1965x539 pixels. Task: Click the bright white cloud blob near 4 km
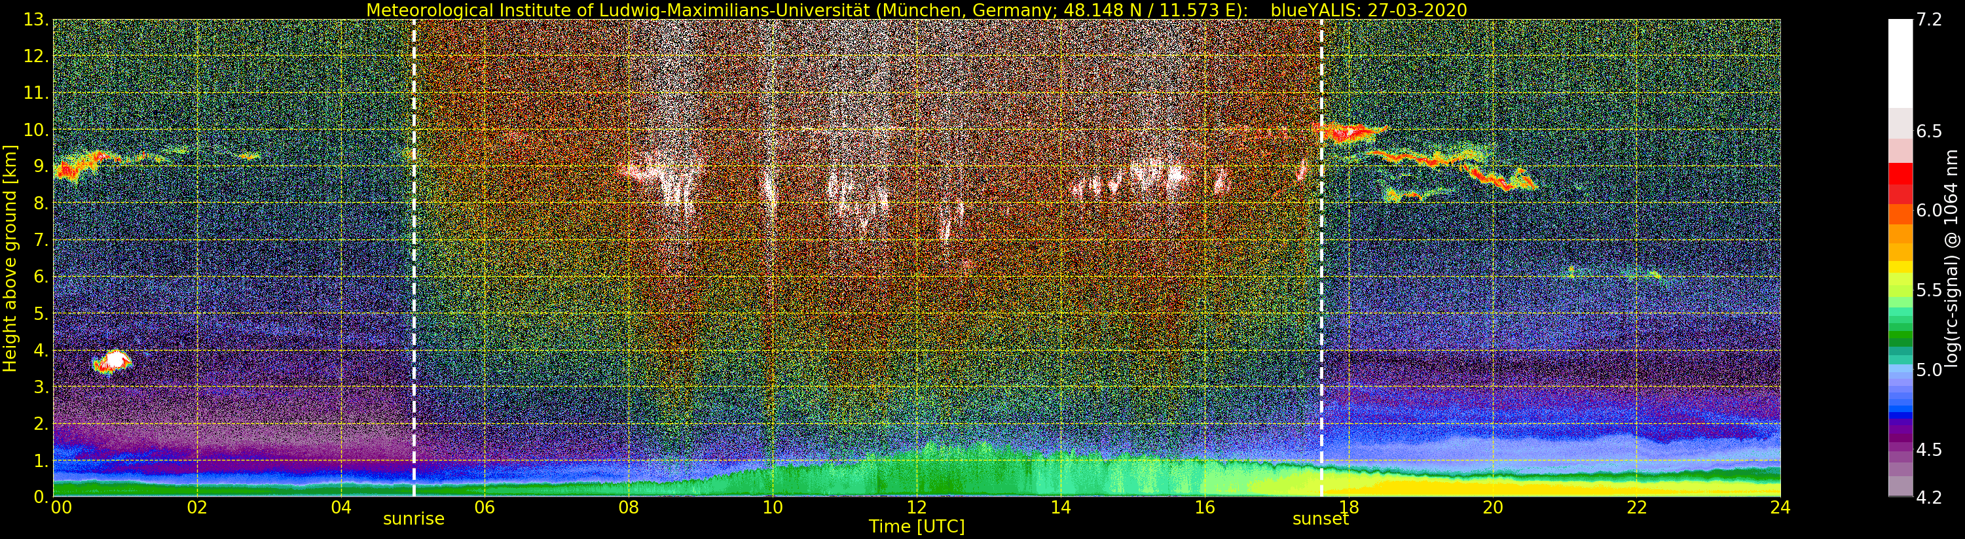pyautogui.click(x=112, y=361)
